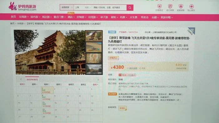Viewport: 219px width, 123px height.
Task: Select the sand dune thumbnail image
Action: pyautogui.click(x=94, y=47)
